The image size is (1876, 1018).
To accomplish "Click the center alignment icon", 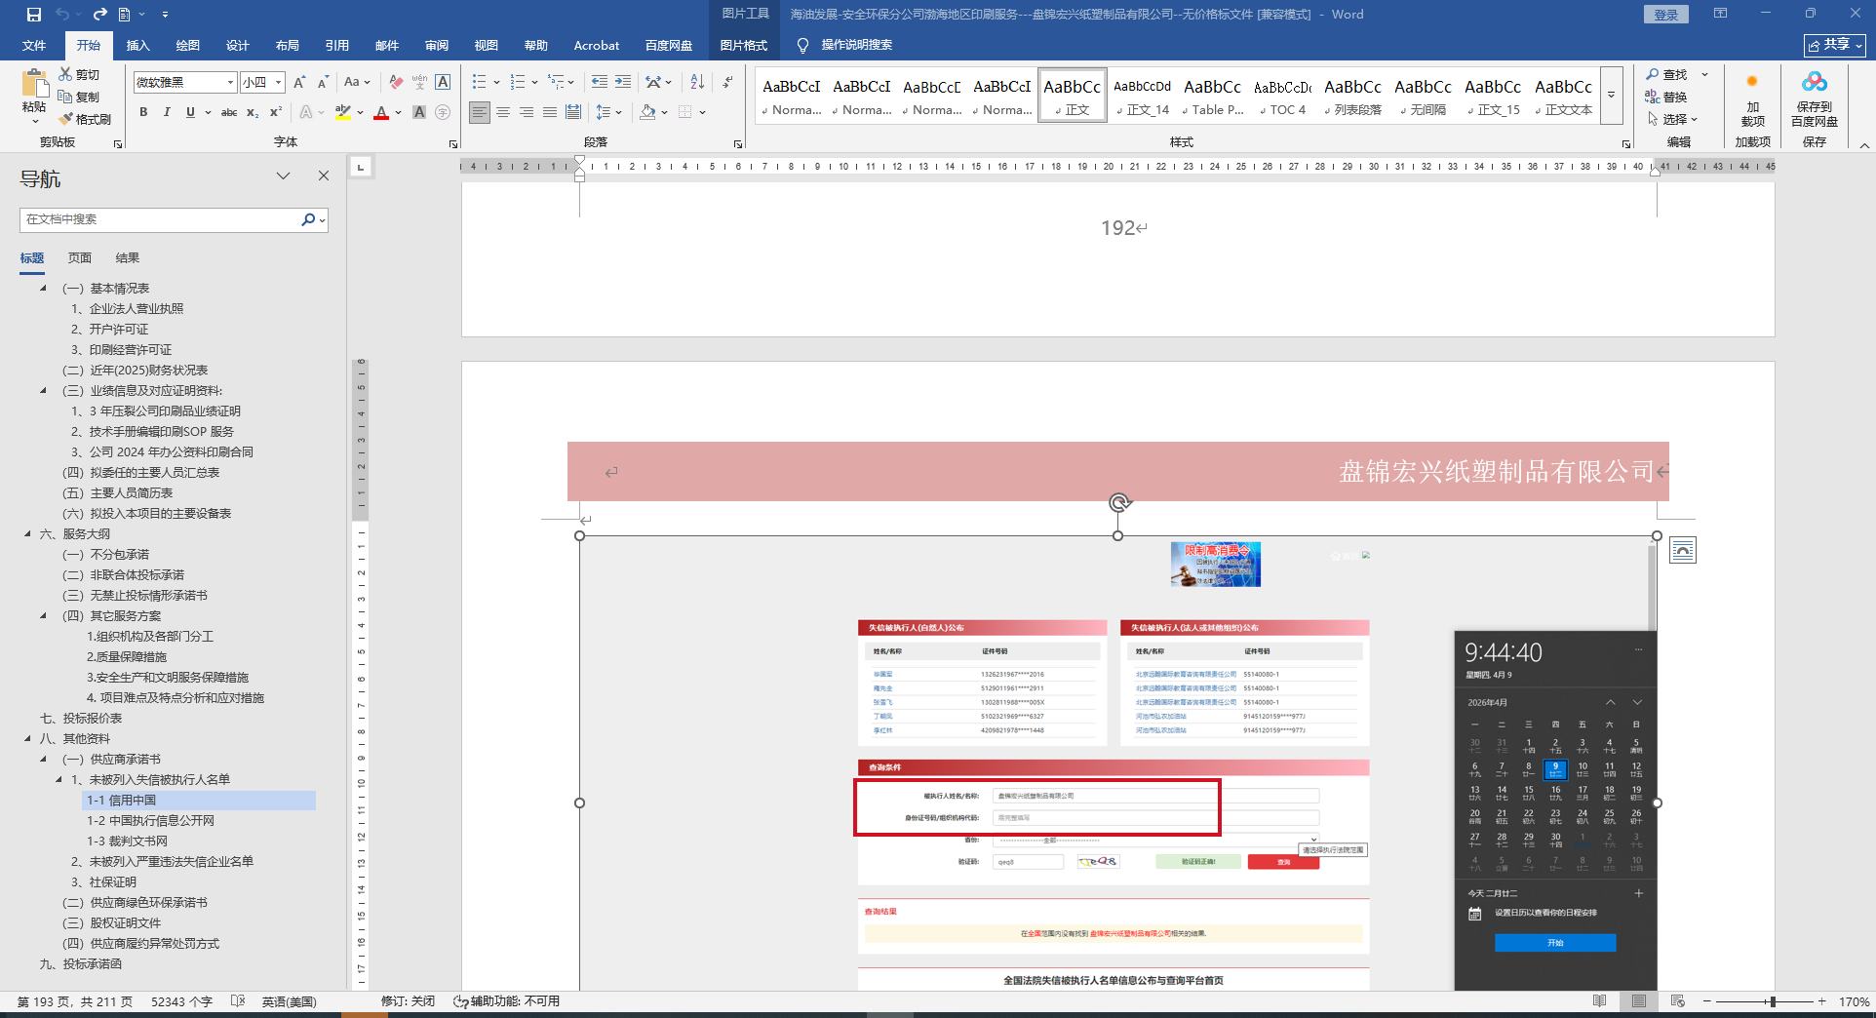I will click(x=503, y=112).
